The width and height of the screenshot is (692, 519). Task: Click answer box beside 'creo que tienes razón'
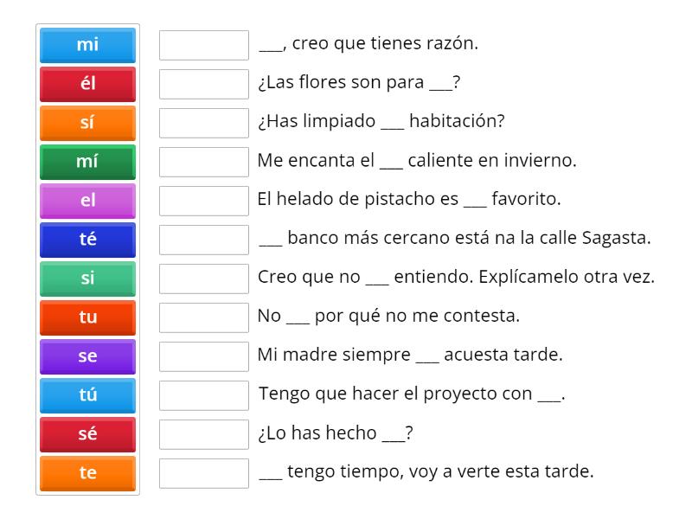coord(204,45)
